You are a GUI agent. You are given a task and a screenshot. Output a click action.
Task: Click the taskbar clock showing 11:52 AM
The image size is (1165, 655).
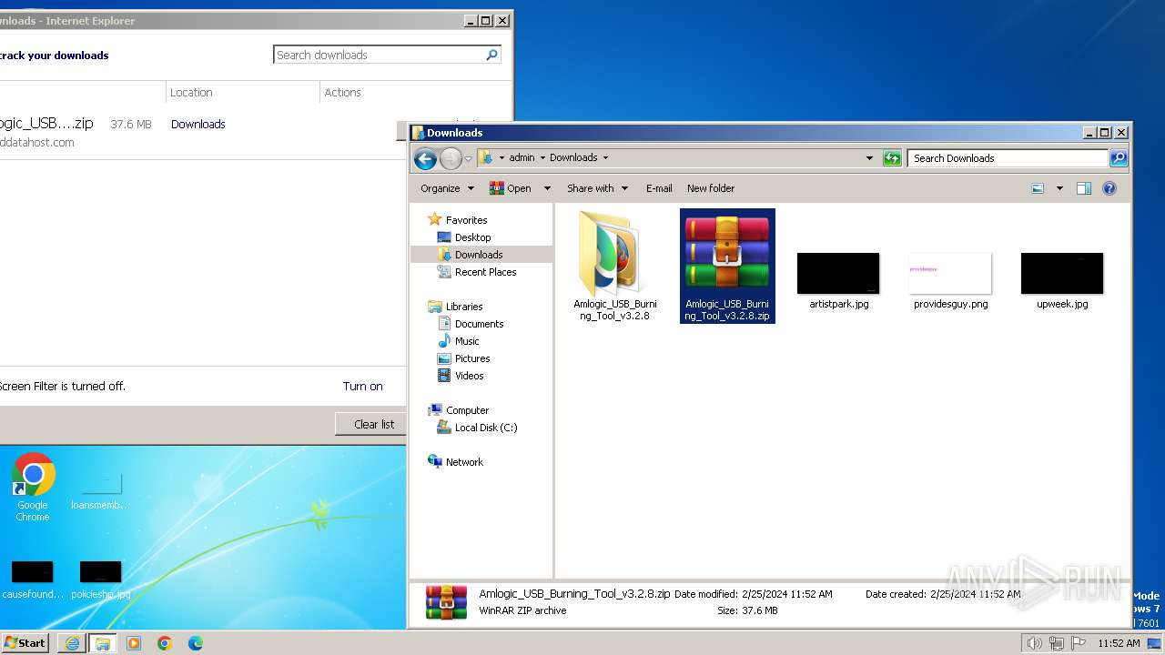[x=1119, y=643]
